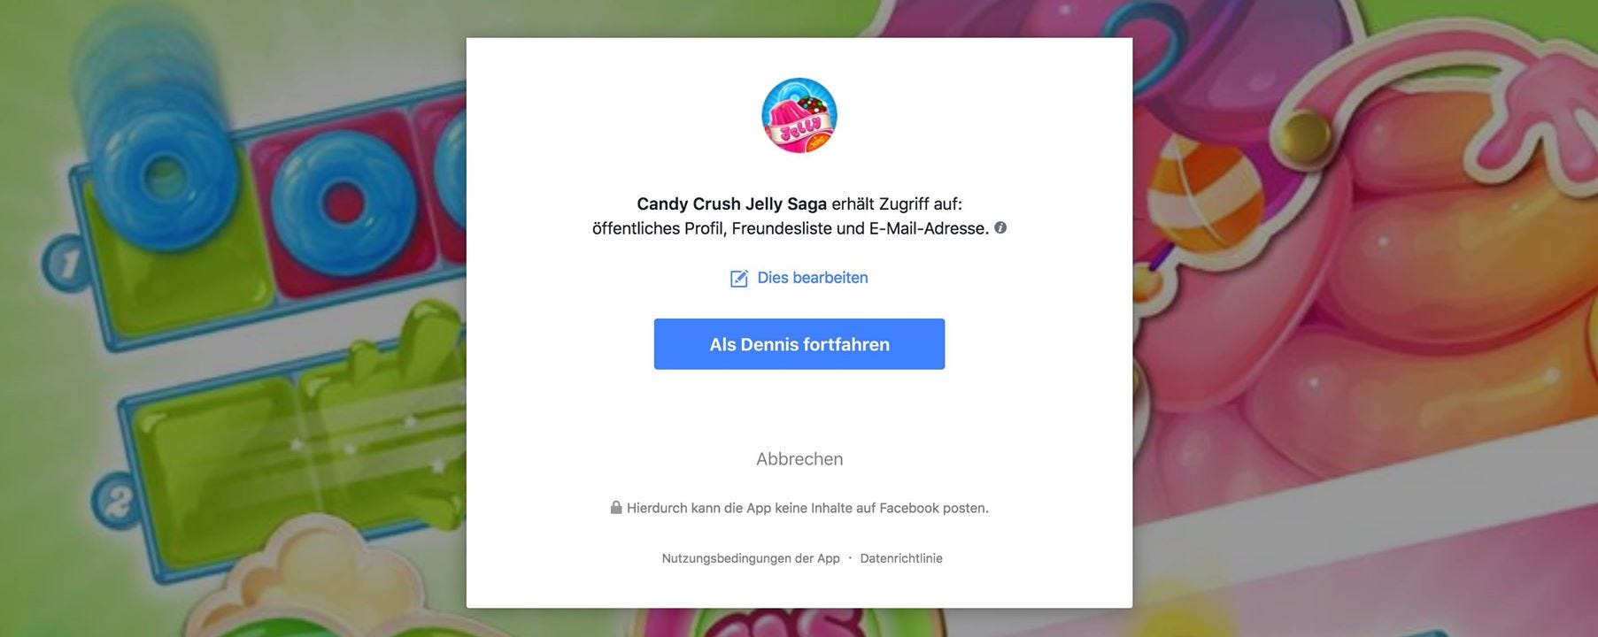Click the Candy Crush Jelly Saga app icon
This screenshot has width=1598, height=637.
point(799,115)
